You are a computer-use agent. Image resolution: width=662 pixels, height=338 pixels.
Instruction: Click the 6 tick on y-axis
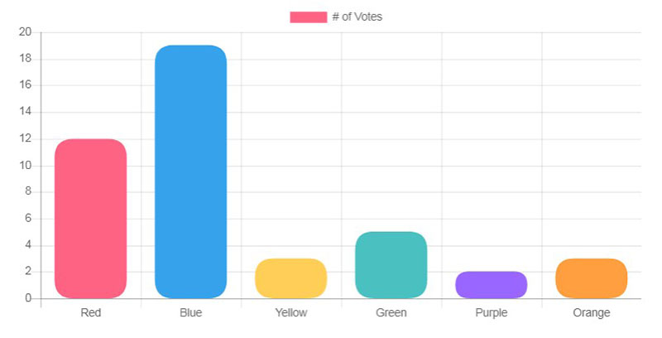(28, 219)
